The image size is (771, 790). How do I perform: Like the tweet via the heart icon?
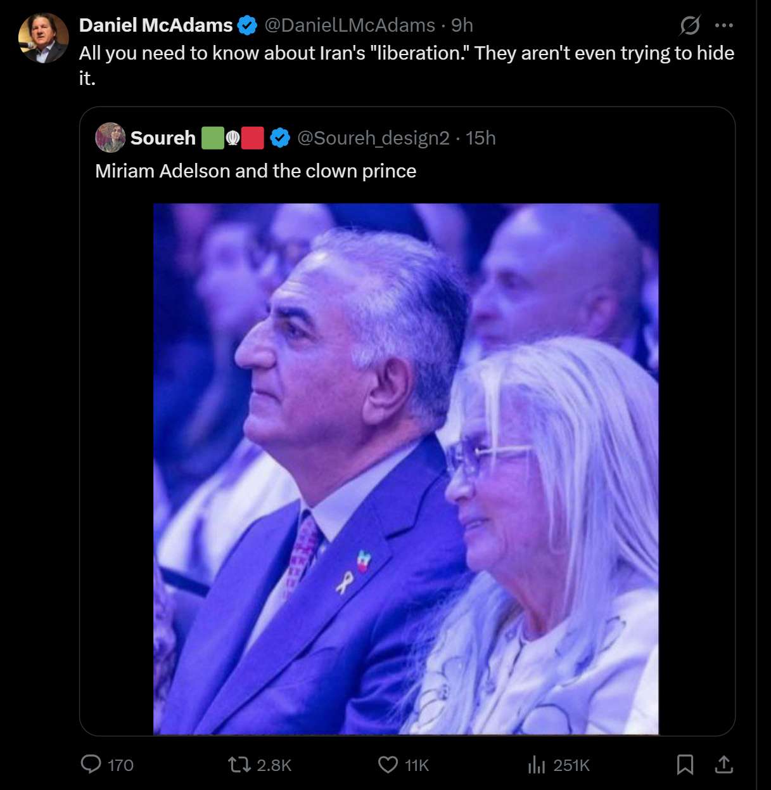coord(388,765)
